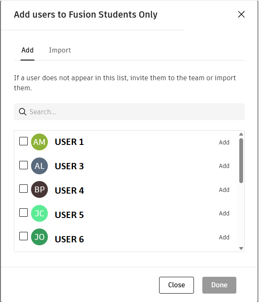Click the AL avatar for USER 3
259x302 pixels.
39,166
